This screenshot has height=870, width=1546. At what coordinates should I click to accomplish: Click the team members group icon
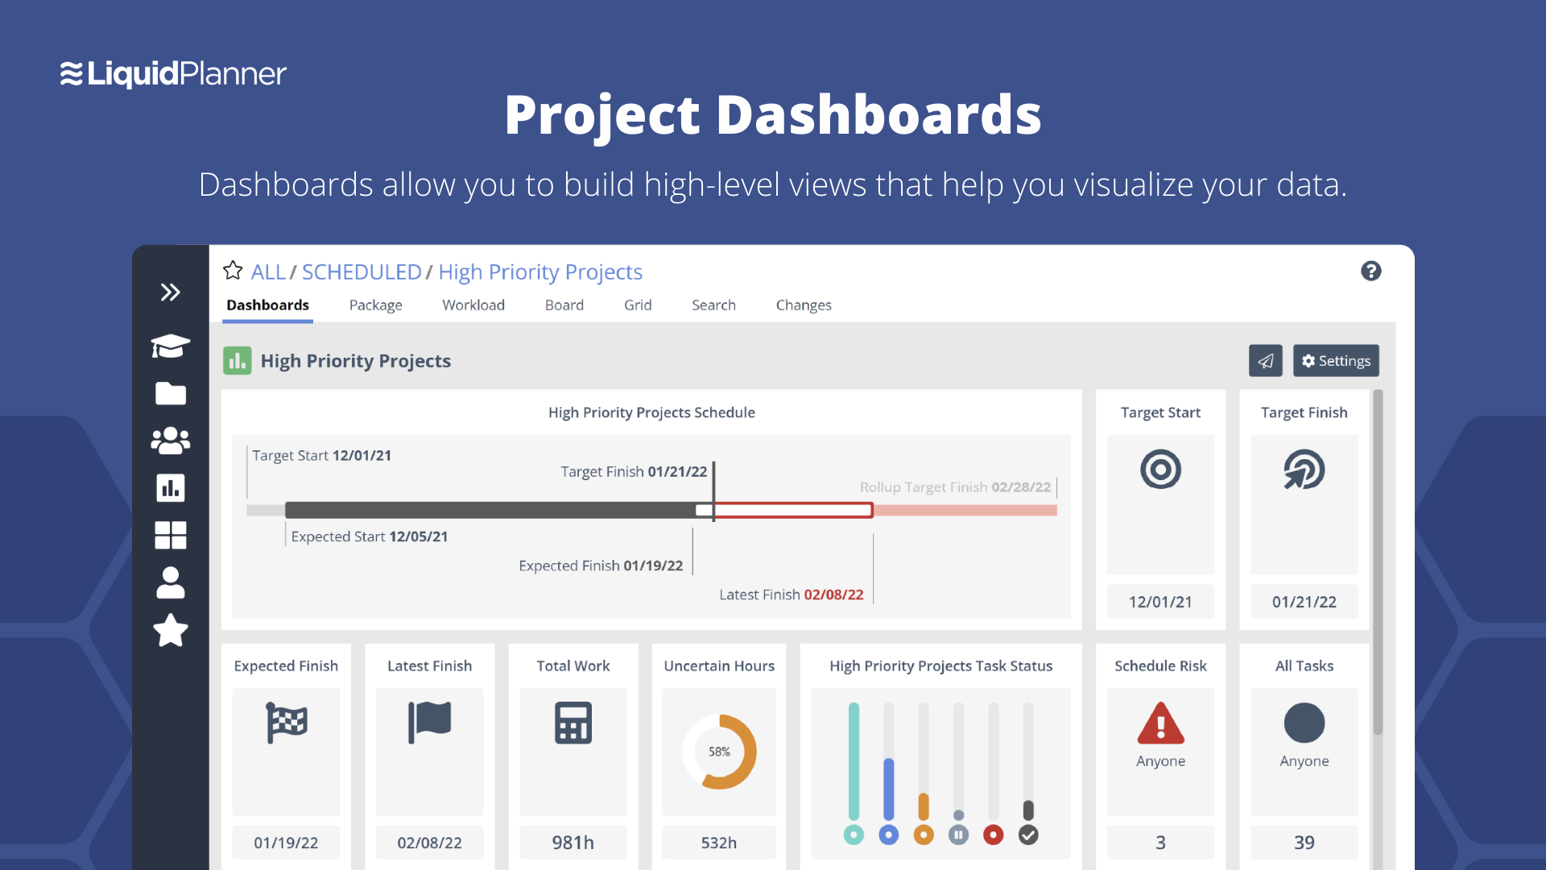click(x=172, y=439)
